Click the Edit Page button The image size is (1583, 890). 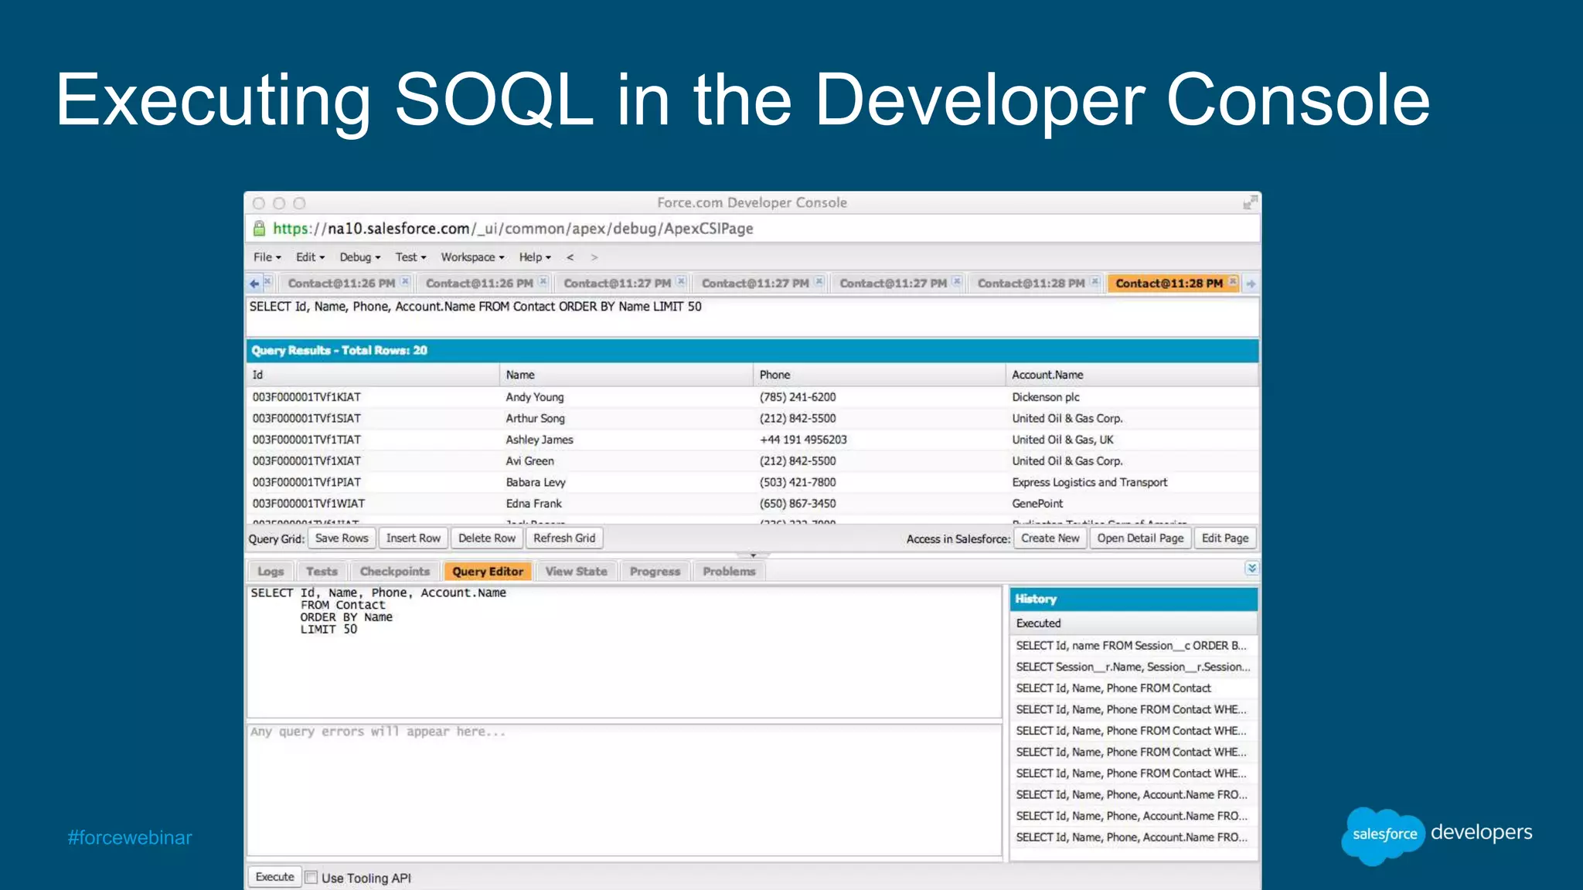tap(1225, 538)
